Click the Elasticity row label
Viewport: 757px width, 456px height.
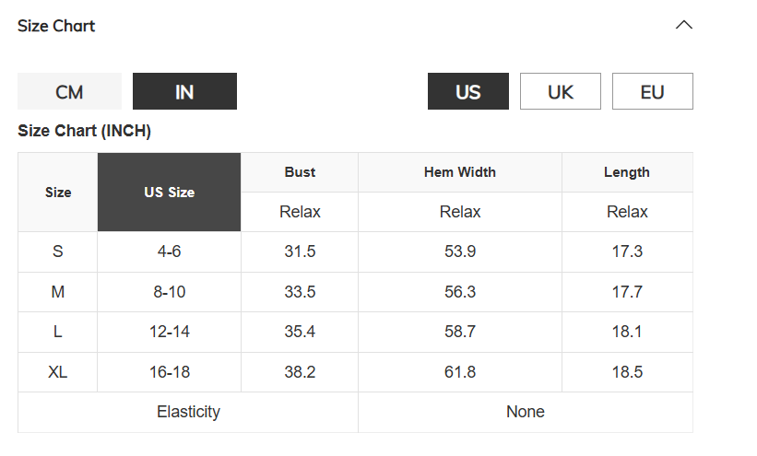[x=188, y=412]
